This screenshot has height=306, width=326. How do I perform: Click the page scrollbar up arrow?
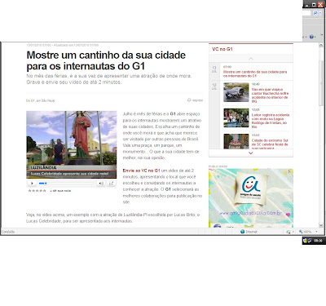(321, 45)
